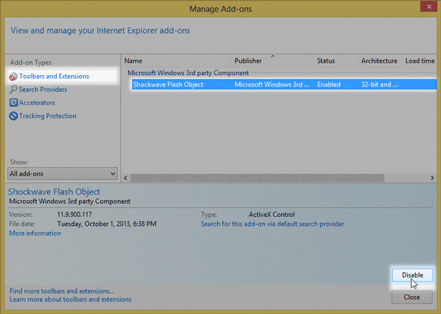Viewport: 441px width, 314px height.
Task: Click the Accelerators icon in sidebar
Action: [x=13, y=103]
